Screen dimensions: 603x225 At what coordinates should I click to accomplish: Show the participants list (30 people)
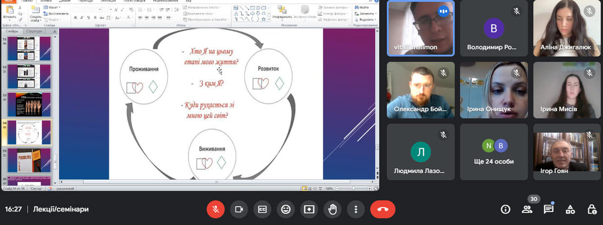[x=527, y=209]
